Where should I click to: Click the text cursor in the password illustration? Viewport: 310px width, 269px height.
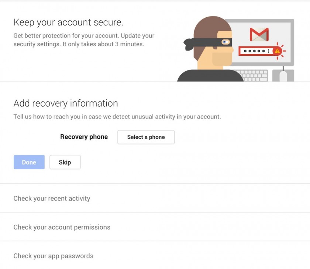point(268,51)
